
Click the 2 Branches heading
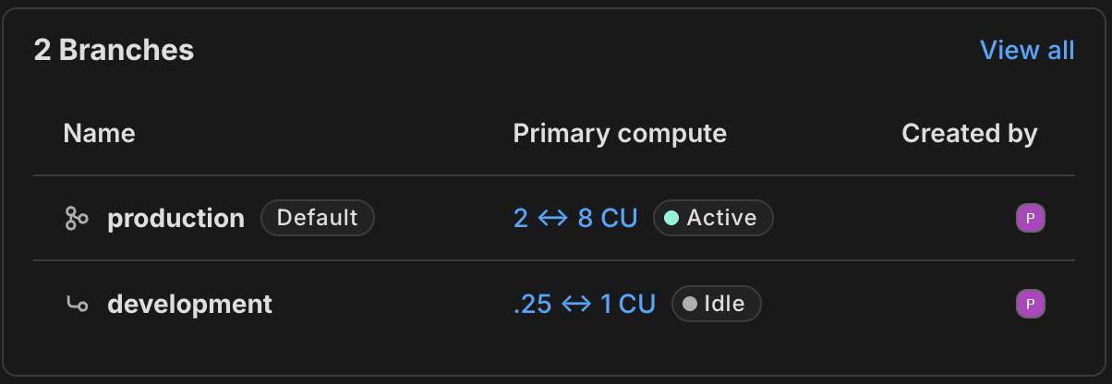114,50
